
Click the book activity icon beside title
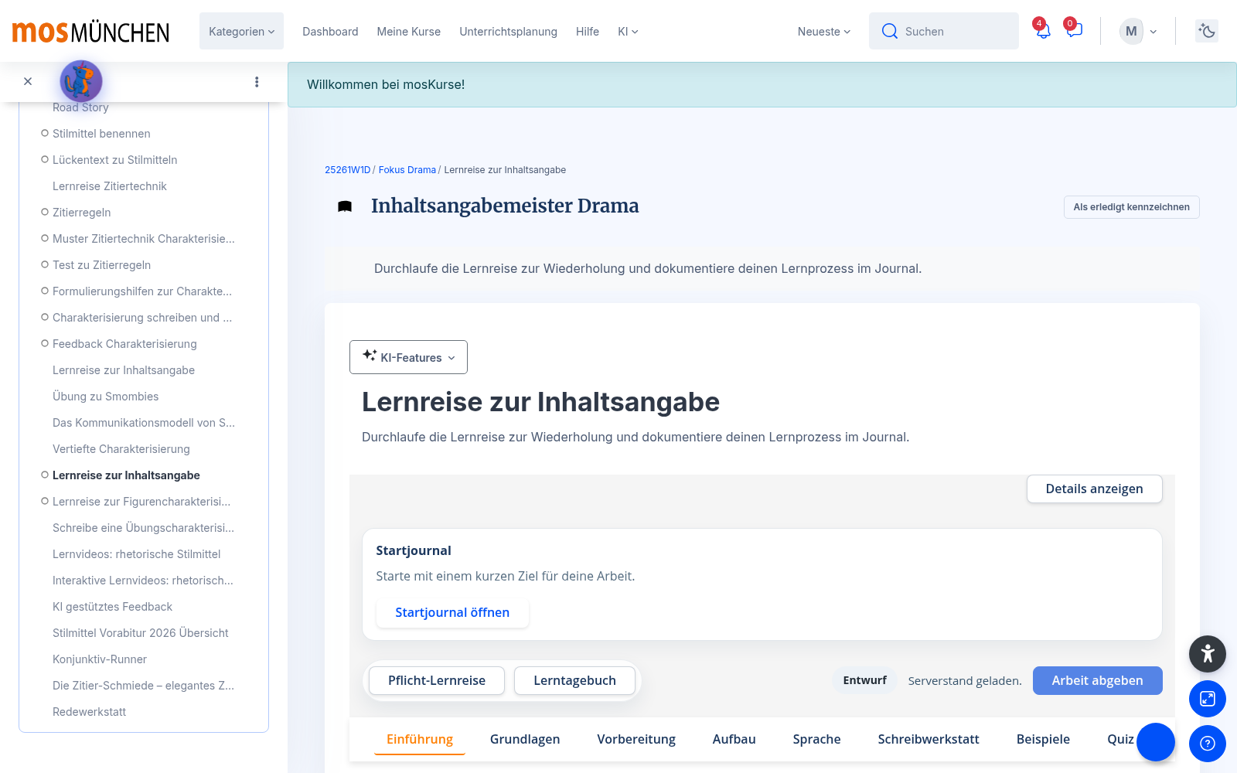(345, 206)
